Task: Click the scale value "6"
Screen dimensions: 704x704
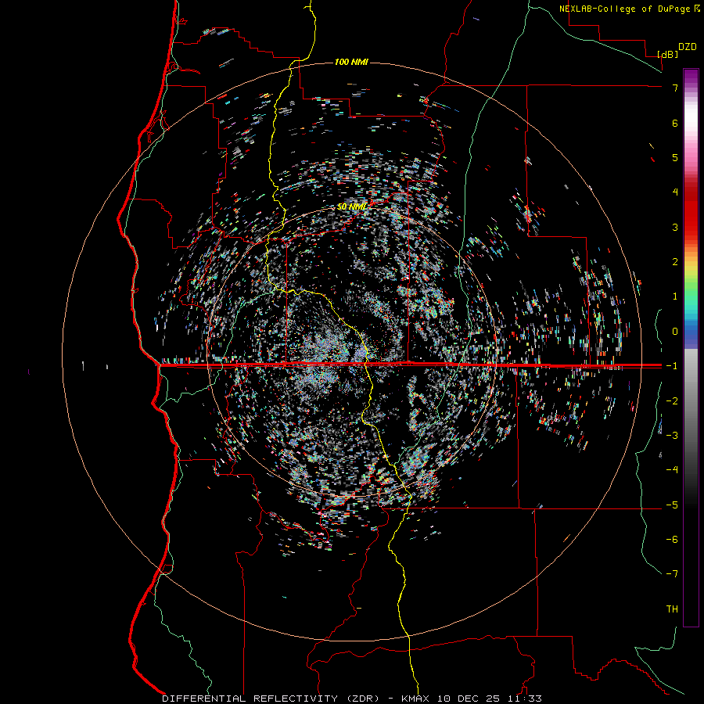Action: click(675, 123)
